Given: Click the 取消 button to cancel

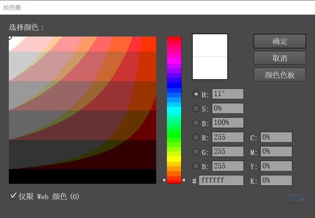Looking at the screenshot, I should (280, 58).
